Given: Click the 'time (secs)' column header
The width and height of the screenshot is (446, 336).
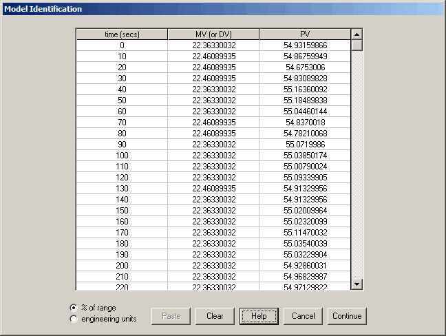Looking at the screenshot, I should [x=121, y=34].
